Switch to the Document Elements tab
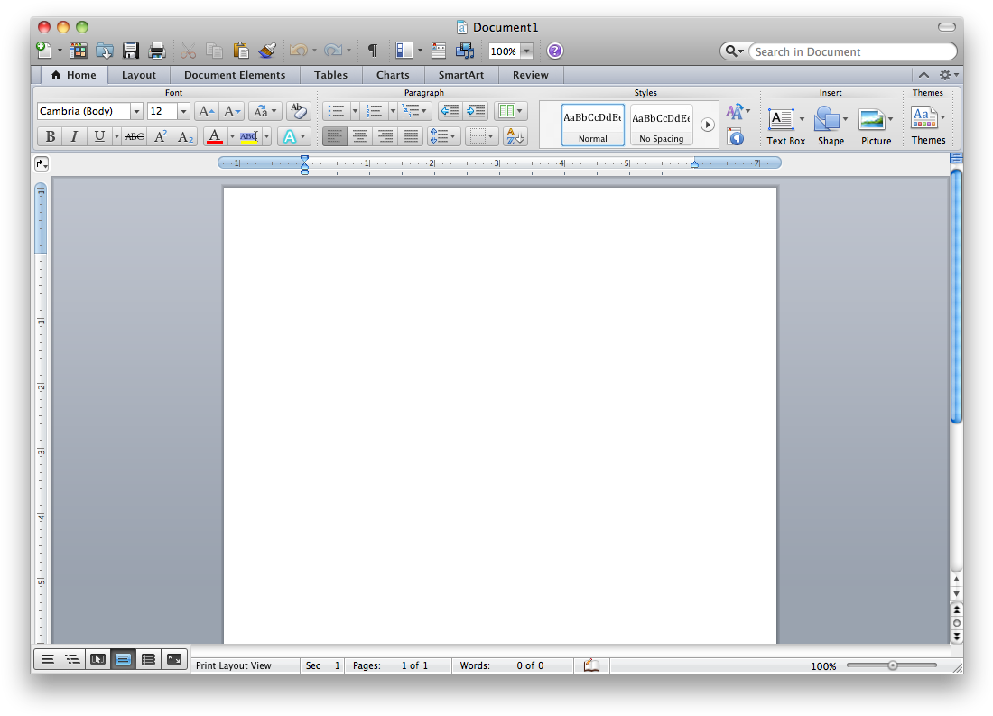This screenshot has width=993, height=716. pos(234,75)
